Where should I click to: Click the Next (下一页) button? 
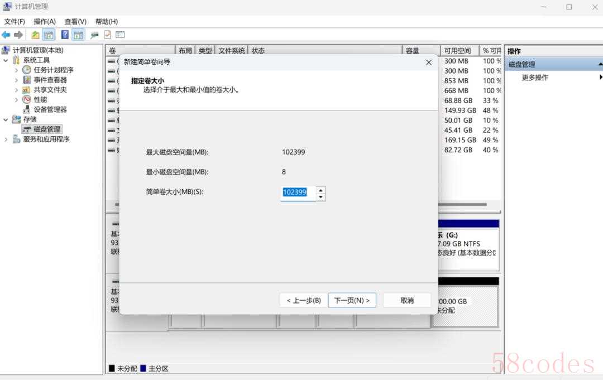point(352,300)
